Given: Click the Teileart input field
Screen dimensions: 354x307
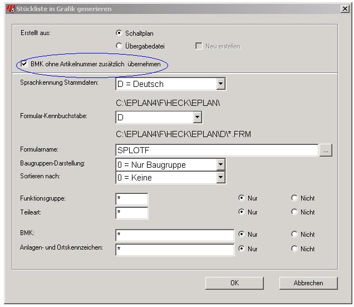Looking at the screenshot, I should click(132, 213).
